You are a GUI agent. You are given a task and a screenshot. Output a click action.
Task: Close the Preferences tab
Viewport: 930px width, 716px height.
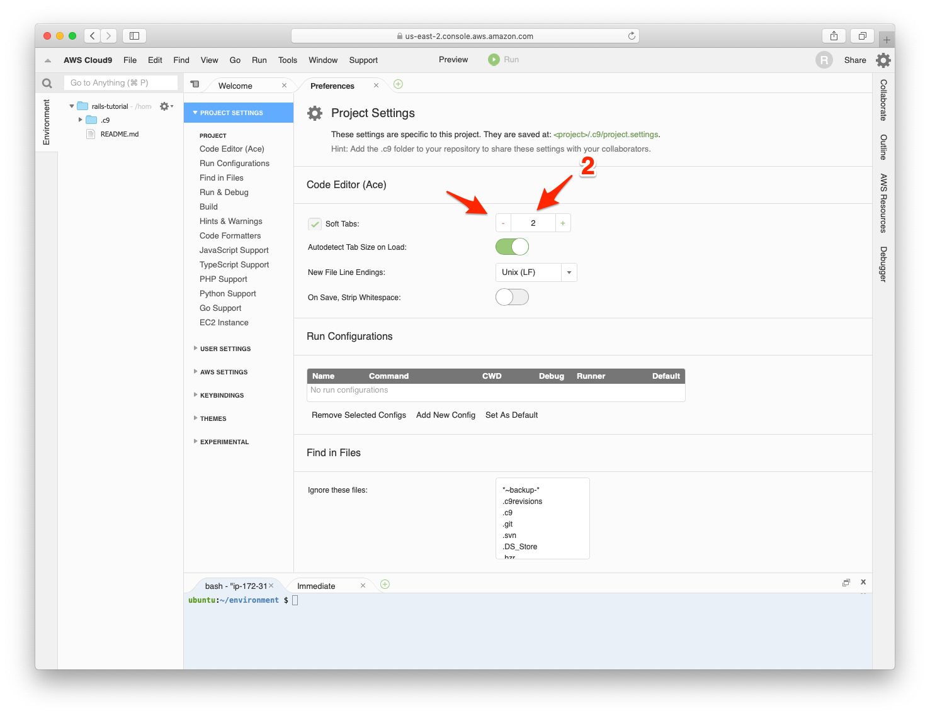[x=376, y=86]
